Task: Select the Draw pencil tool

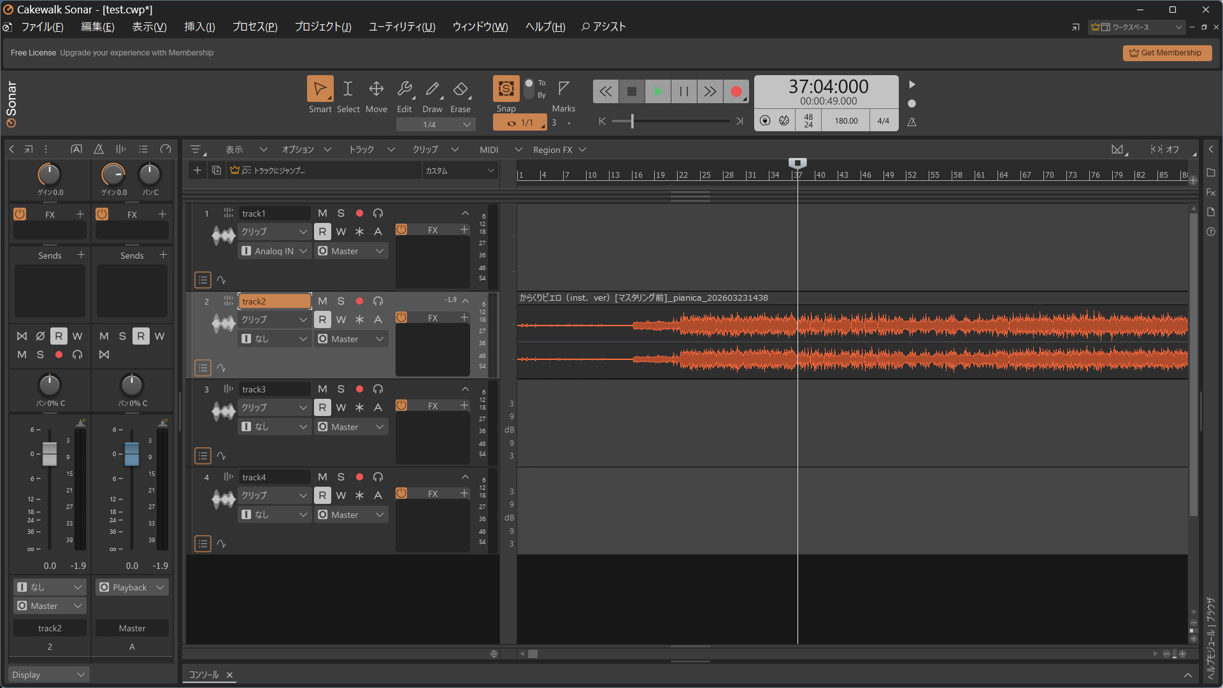Action: click(x=433, y=89)
